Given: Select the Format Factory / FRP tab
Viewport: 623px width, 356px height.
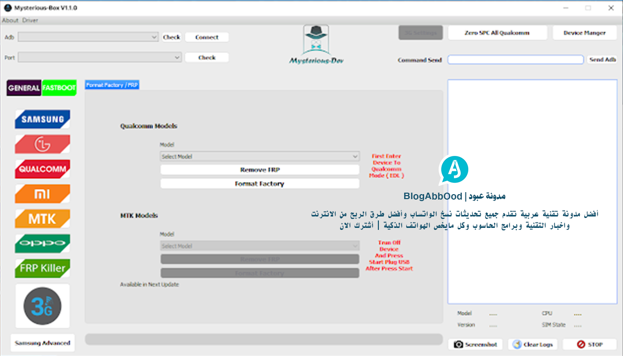Looking at the screenshot, I should (112, 85).
